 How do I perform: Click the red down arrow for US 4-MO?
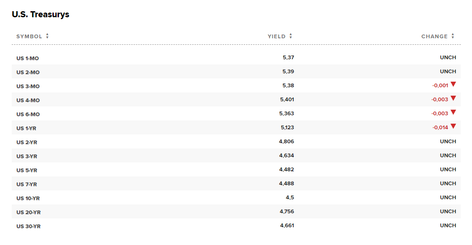tap(453, 98)
